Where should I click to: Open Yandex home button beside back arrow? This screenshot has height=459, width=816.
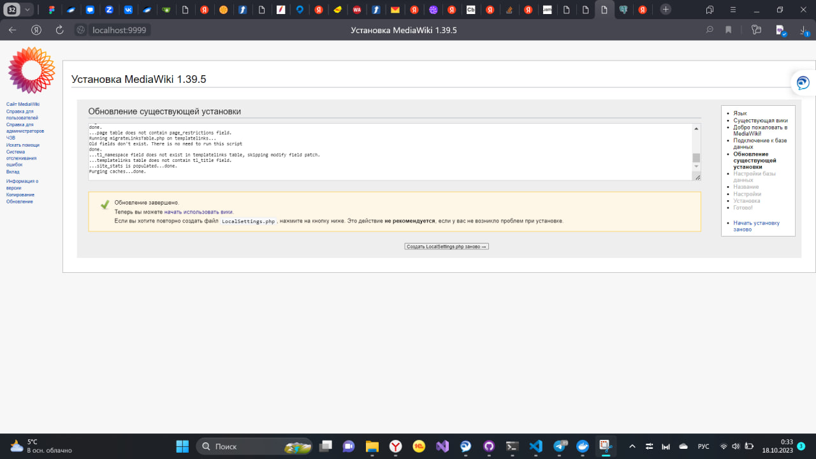[37, 30]
